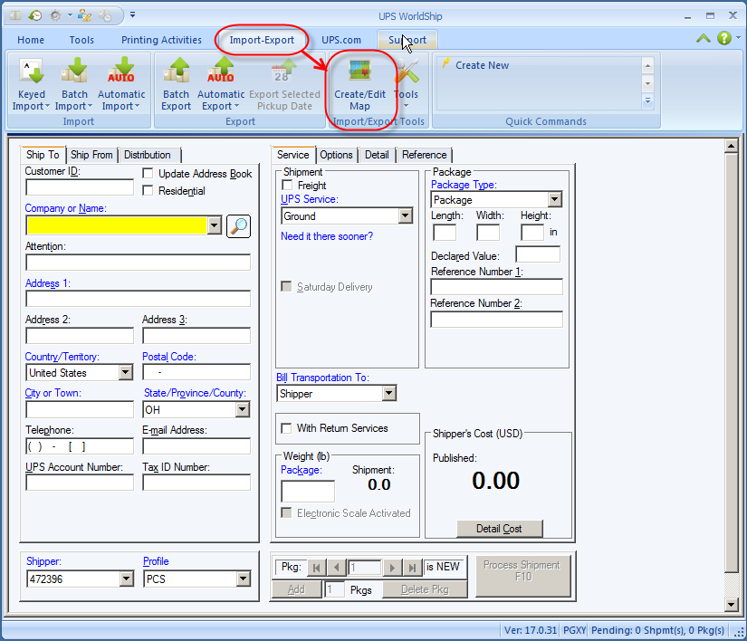Launch Automatic Import from the ribbon
747x641 pixels.
121,85
